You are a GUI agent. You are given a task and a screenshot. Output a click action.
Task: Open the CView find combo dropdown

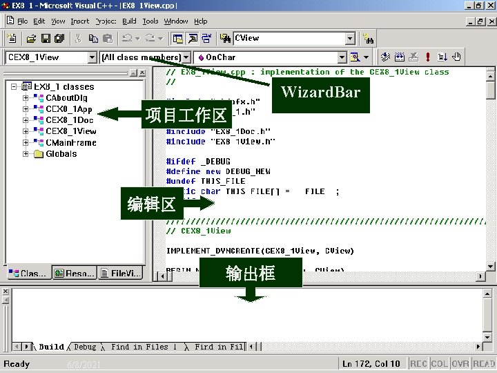(350, 39)
